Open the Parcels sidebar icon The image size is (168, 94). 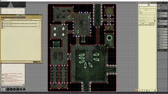pyautogui.click(x=158, y=40)
